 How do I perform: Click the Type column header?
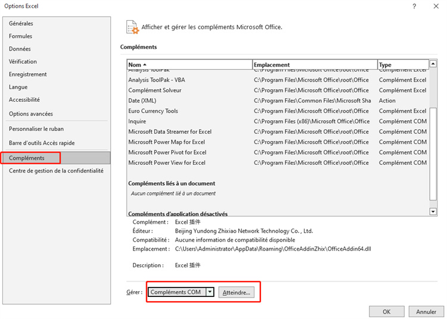pyautogui.click(x=403, y=65)
